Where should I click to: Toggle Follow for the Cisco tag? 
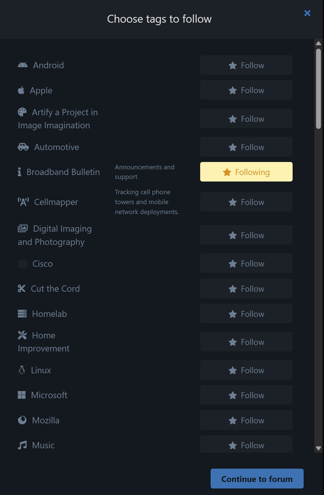[x=246, y=263]
